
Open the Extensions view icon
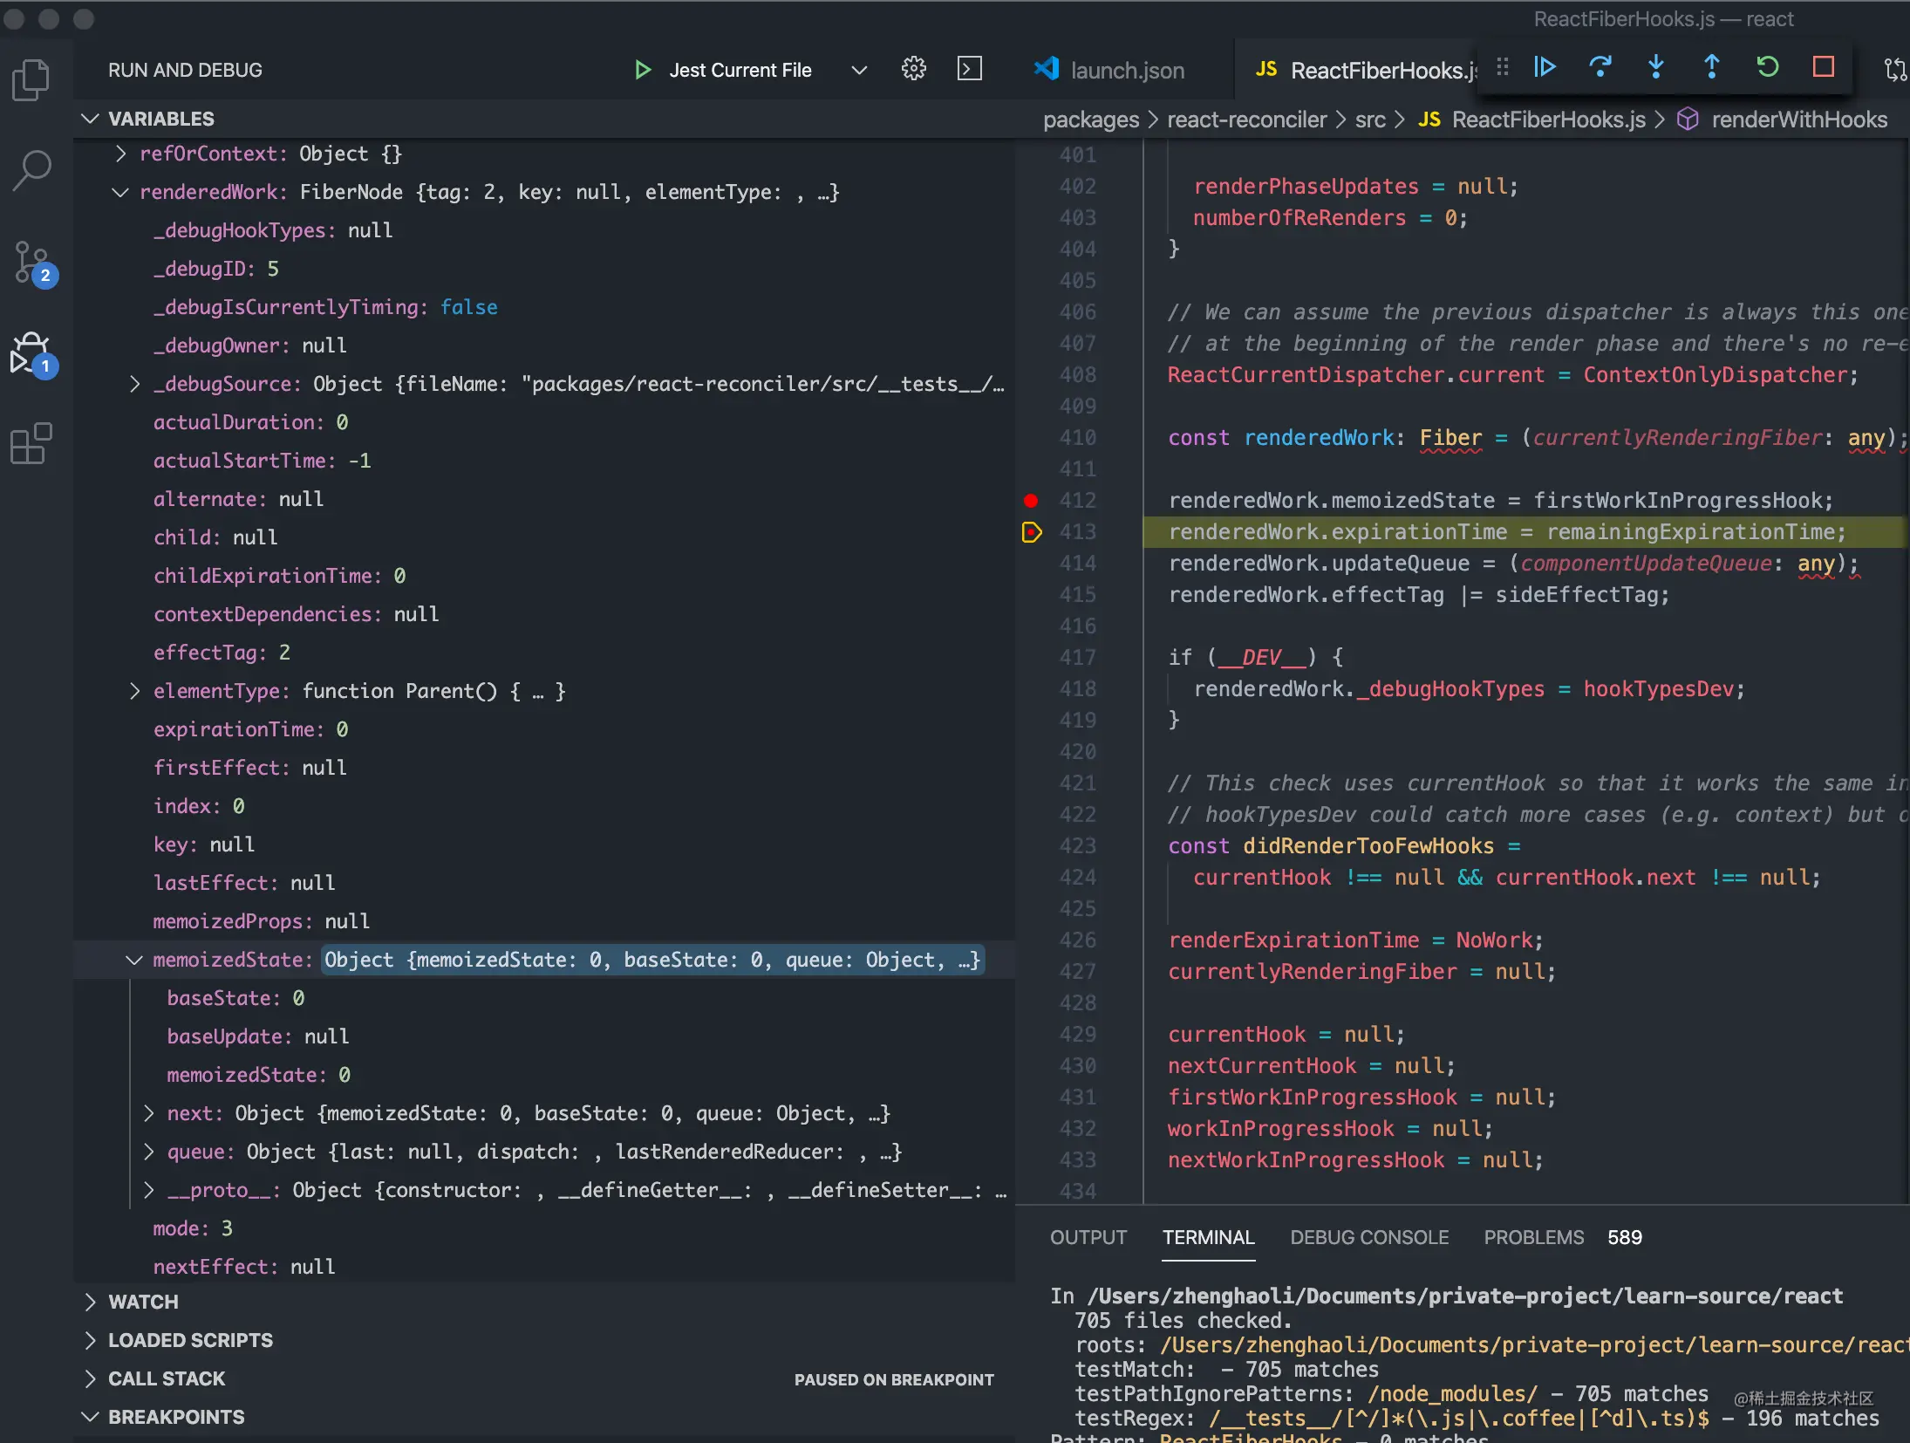coord(31,444)
